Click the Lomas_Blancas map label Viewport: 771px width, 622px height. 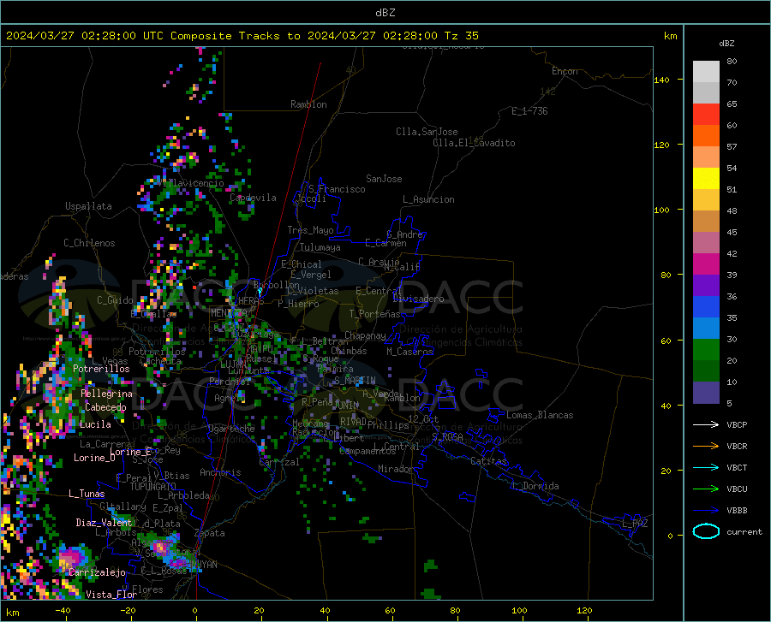click(x=540, y=415)
